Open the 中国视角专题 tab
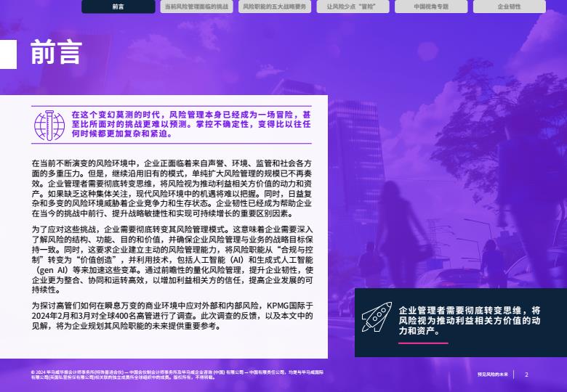567x392 pixels. point(430,7)
